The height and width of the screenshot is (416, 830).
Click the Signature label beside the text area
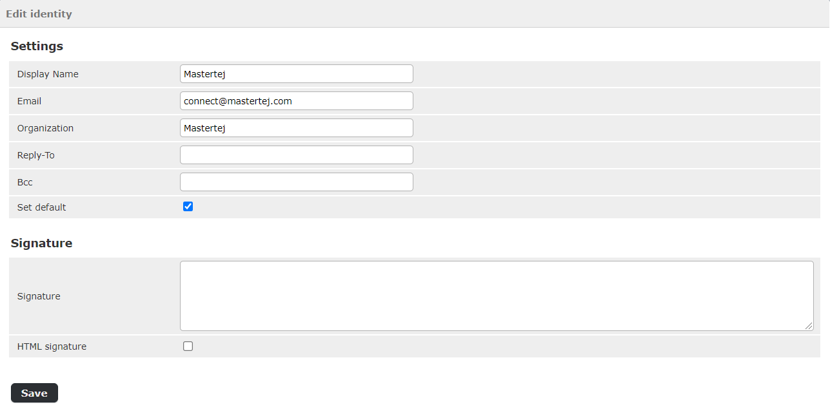pos(39,296)
